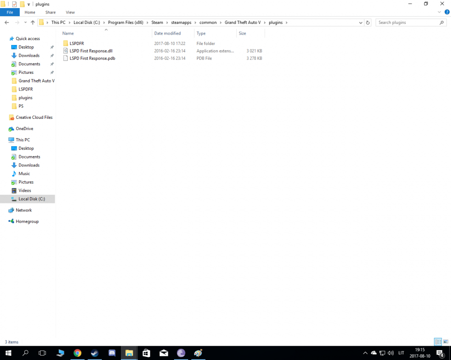
Task: Open Videos under This PC
Action: (x=25, y=191)
